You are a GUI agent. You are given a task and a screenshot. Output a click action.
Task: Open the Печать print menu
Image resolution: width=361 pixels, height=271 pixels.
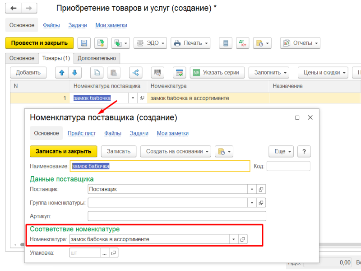click(190, 43)
